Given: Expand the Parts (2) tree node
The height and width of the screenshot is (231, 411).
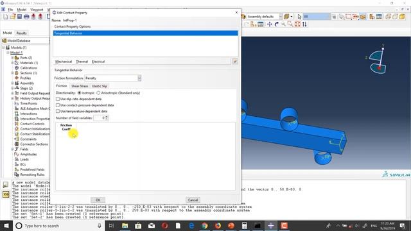Looking at the screenshot, I should (x=12, y=58).
